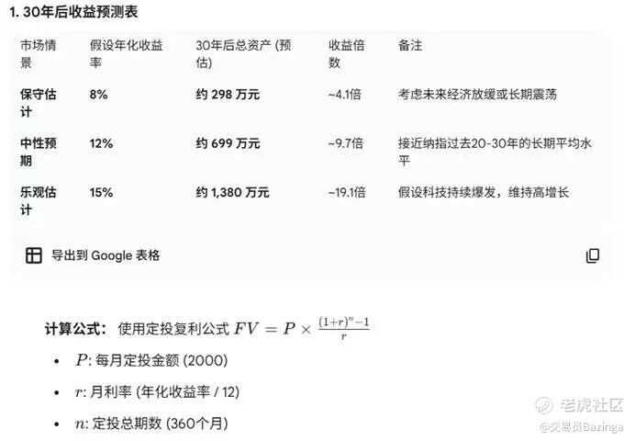This screenshot has width=635, height=441.
Task: Click the 30年后收益预测表 heading
Action: 73,12
